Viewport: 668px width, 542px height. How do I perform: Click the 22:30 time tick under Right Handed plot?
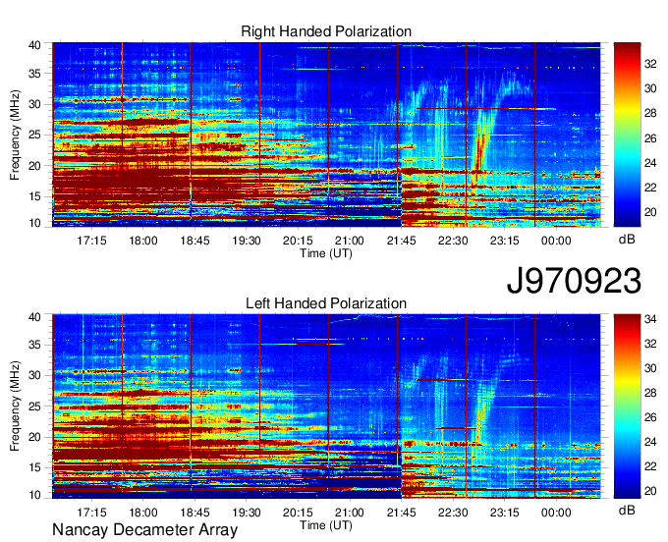(453, 241)
